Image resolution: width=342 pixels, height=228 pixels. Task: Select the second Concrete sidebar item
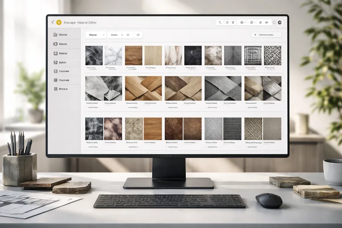click(x=64, y=80)
